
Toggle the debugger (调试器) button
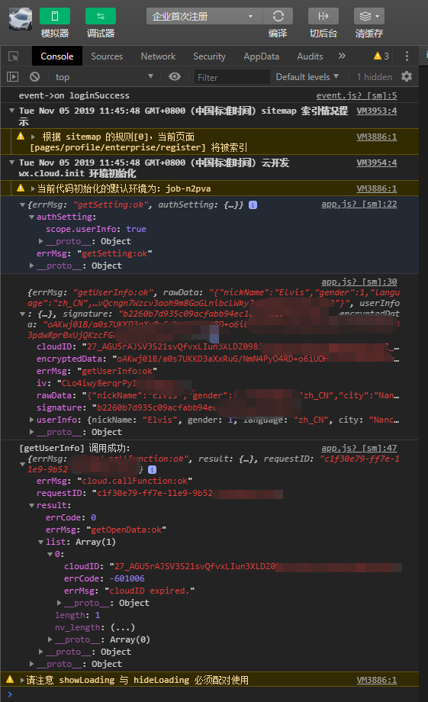pyautogui.click(x=101, y=17)
